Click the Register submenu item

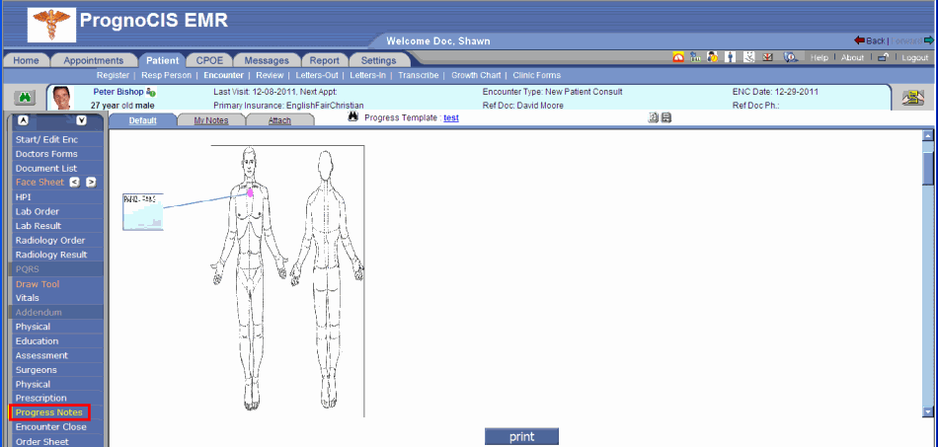coord(114,75)
